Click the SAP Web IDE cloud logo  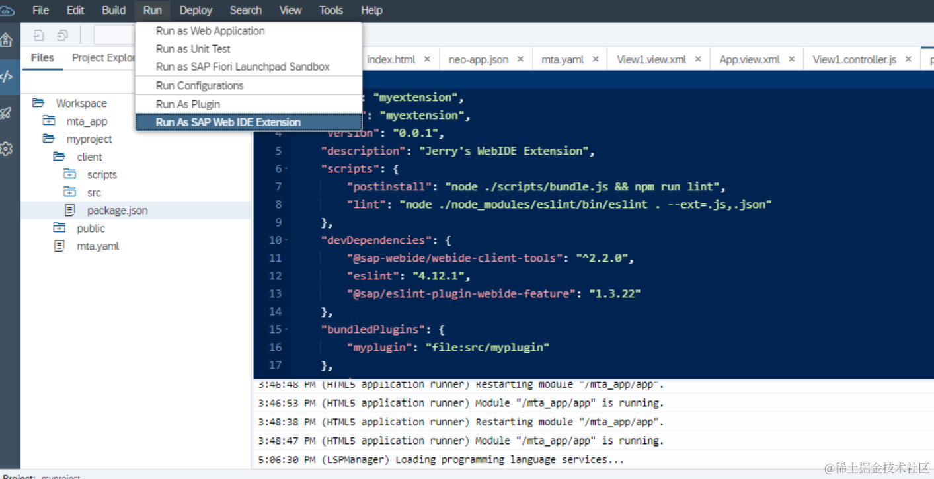pos(7,11)
